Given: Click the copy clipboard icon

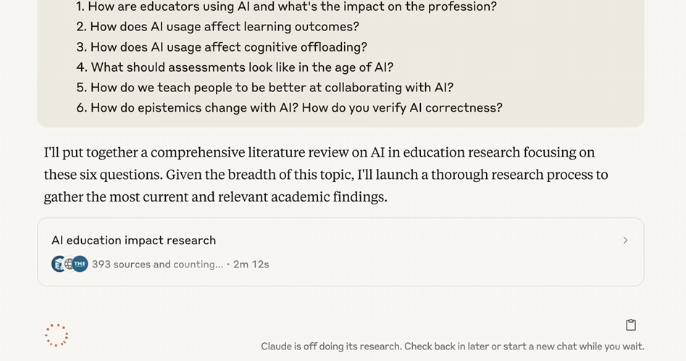Looking at the screenshot, I should coord(630,325).
